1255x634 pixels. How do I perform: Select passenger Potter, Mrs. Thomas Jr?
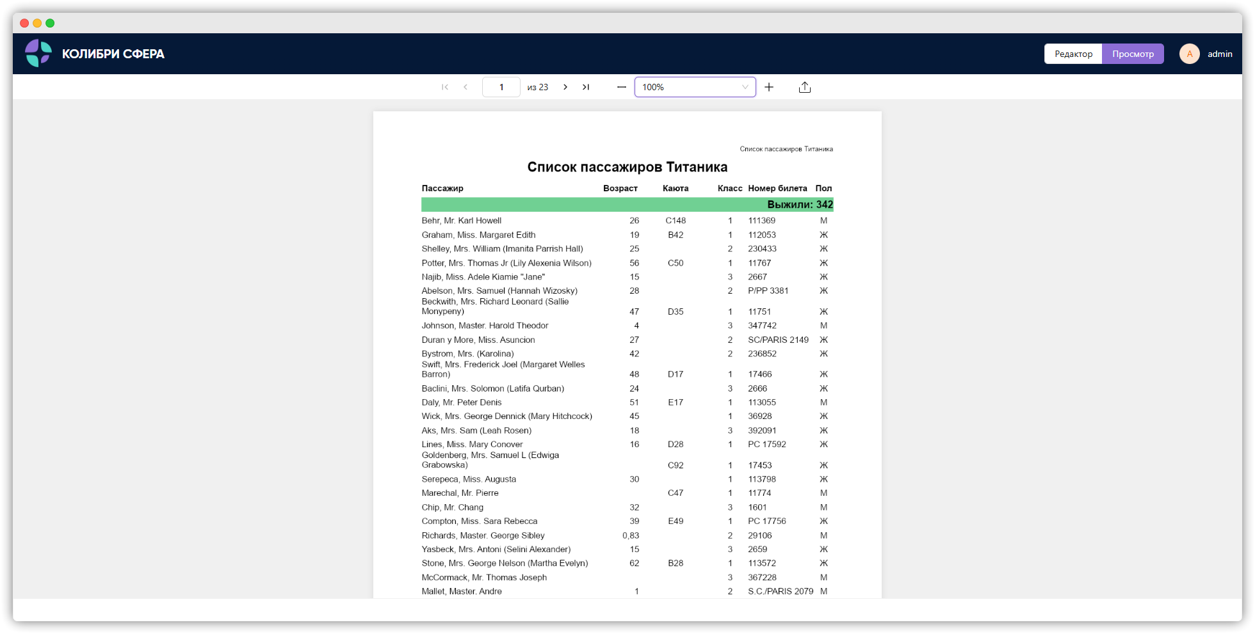click(x=506, y=263)
